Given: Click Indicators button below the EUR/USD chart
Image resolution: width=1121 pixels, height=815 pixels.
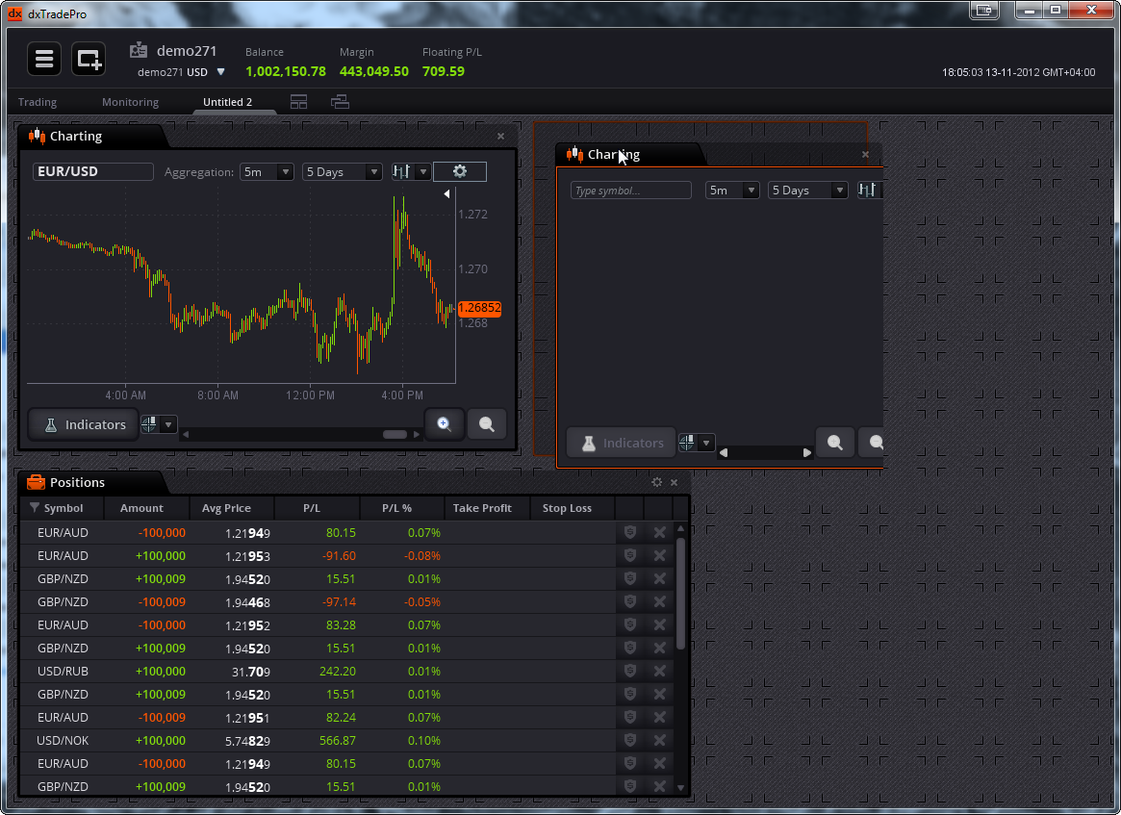Looking at the screenshot, I should 83,424.
